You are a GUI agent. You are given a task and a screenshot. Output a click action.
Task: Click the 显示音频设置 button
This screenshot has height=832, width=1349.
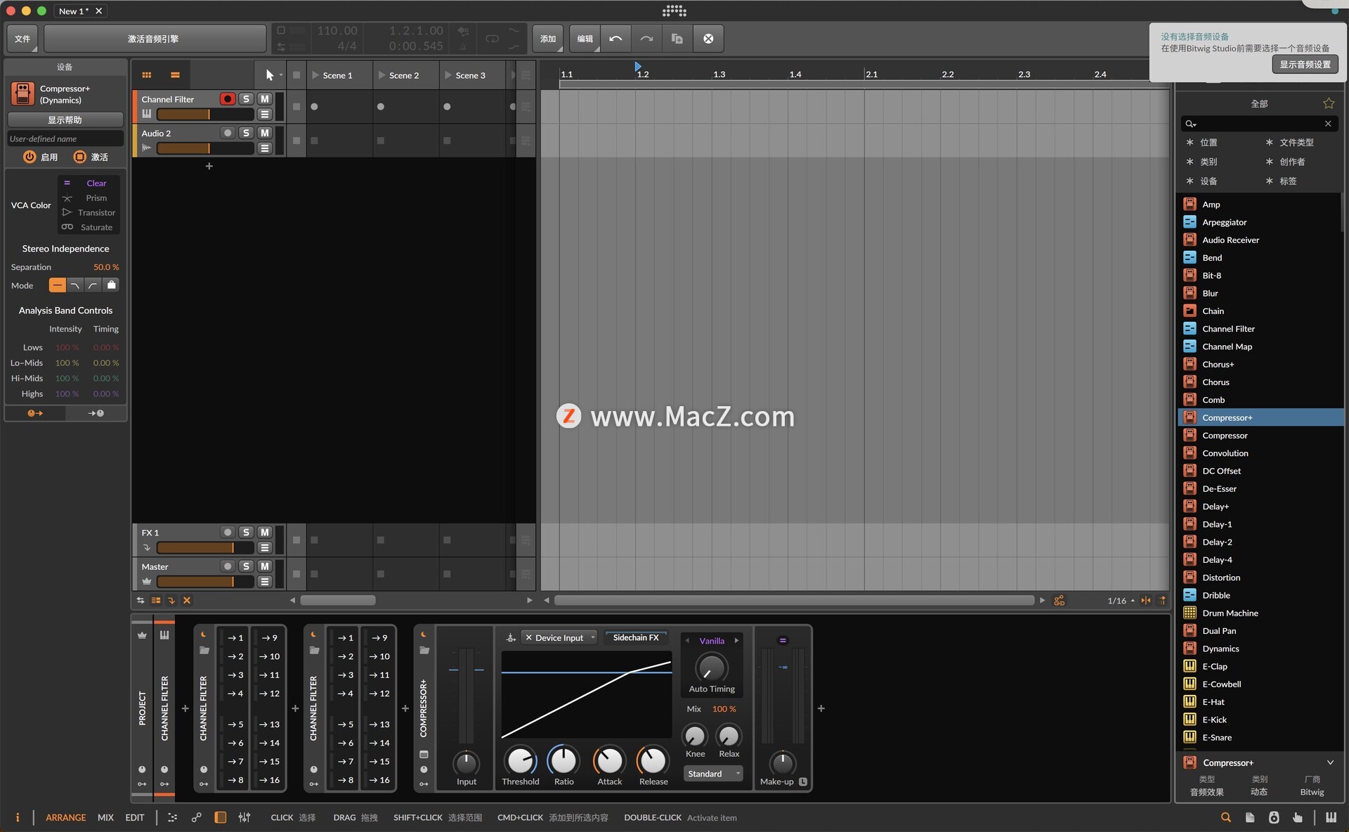tap(1305, 65)
